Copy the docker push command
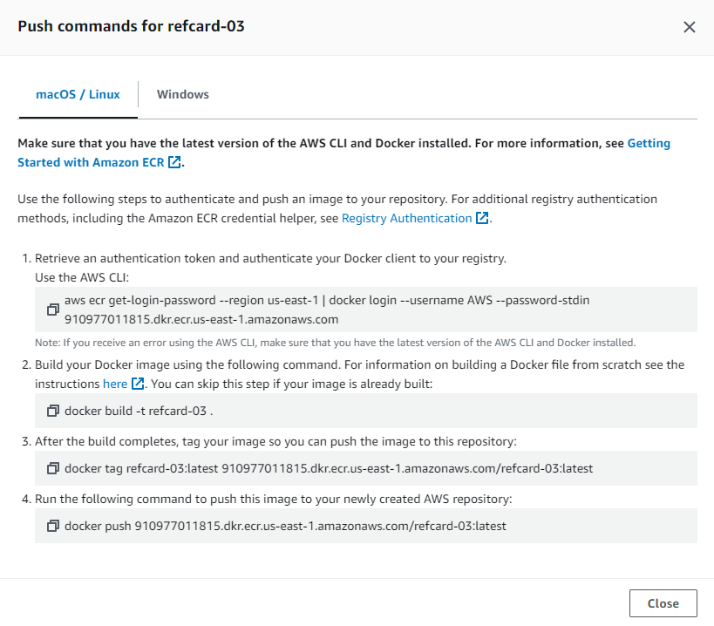The height and width of the screenshot is (626, 714). (x=53, y=526)
